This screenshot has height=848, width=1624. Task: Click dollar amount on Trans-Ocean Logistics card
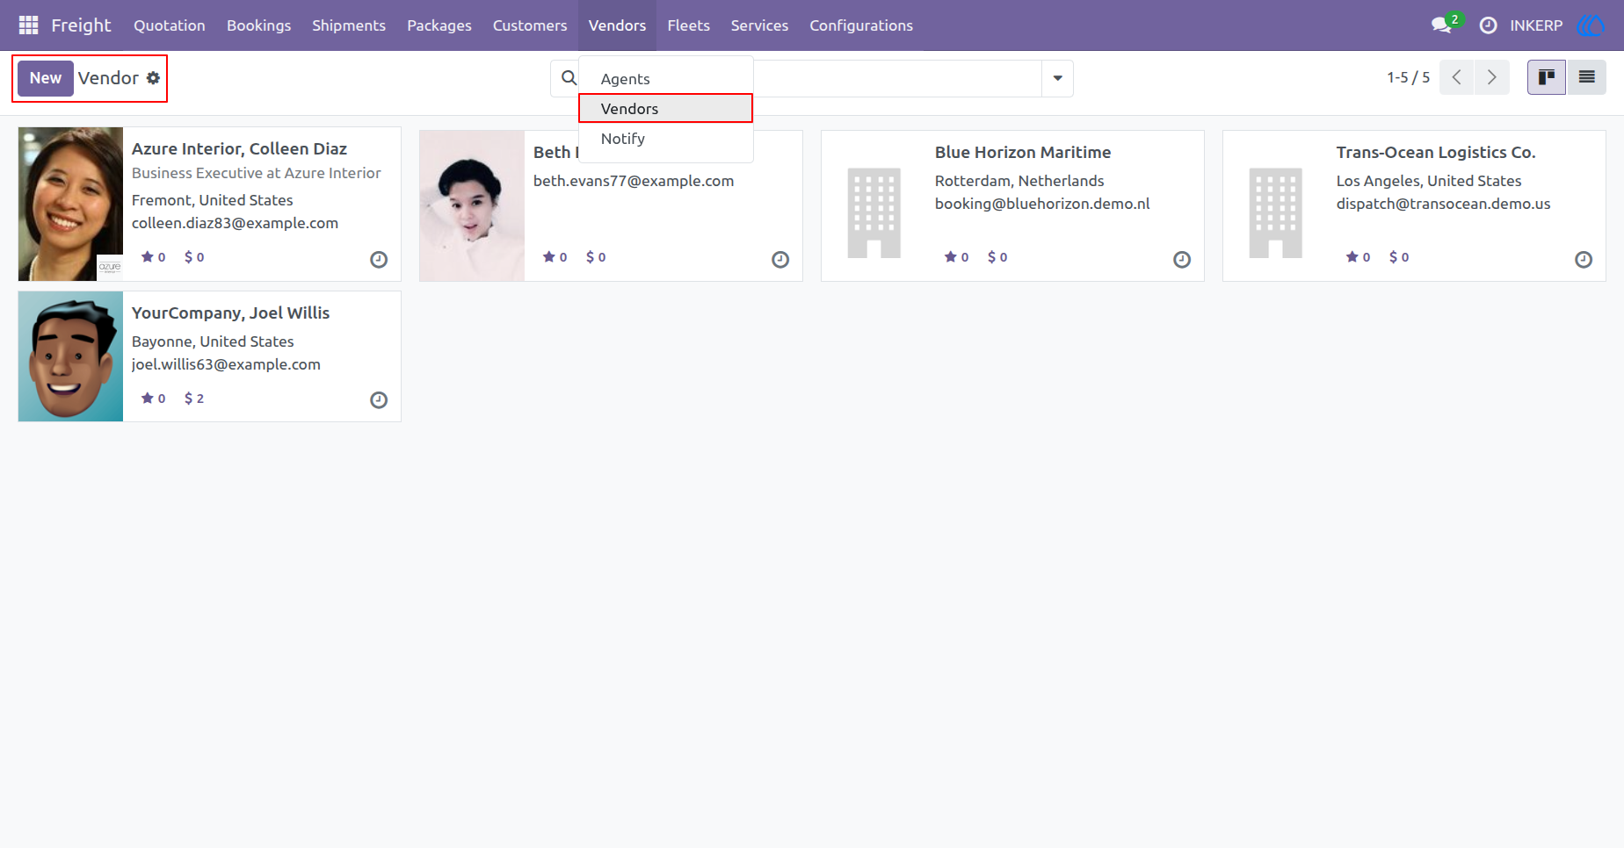pyautogui.click(x=1399, y=257)
